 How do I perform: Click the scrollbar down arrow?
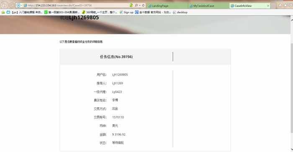pyautogui.click(x=292, y=149)
